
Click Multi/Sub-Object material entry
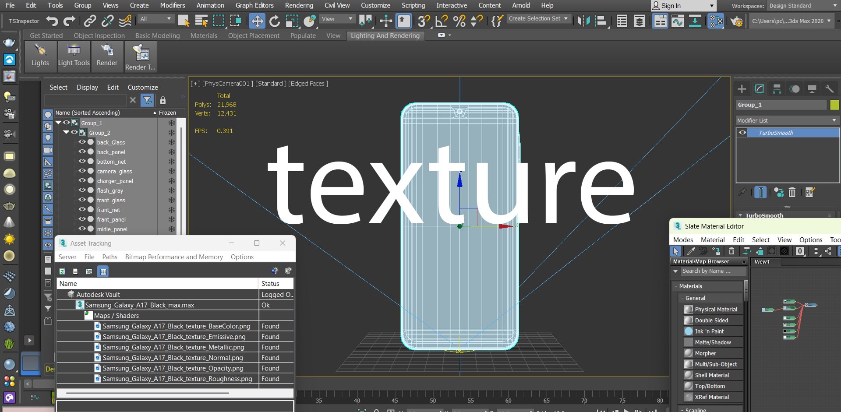(713, 364)
